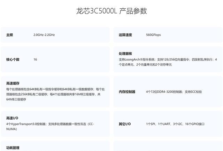The width and height of the screenshot is (223, 151).
Task: Select the 核心个数 label
Action: tap(13, 59)
